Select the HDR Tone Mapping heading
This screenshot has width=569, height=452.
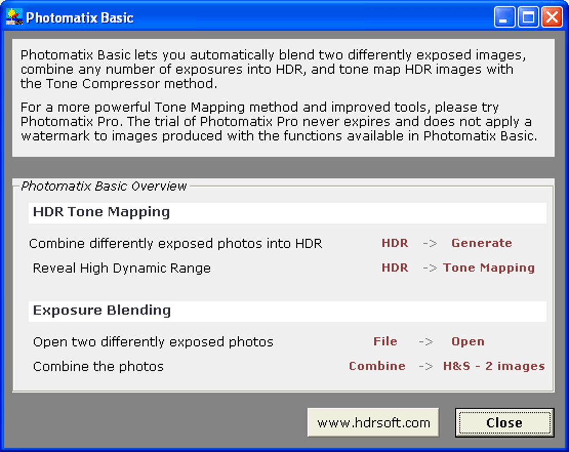pos(102,212)
